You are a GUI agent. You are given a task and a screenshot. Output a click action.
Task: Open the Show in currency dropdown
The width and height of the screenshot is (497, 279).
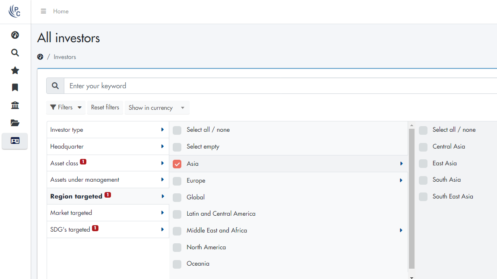tap(157, 108)
